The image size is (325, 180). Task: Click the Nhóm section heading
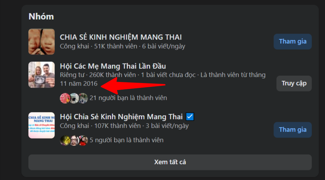tap(41, 16)
